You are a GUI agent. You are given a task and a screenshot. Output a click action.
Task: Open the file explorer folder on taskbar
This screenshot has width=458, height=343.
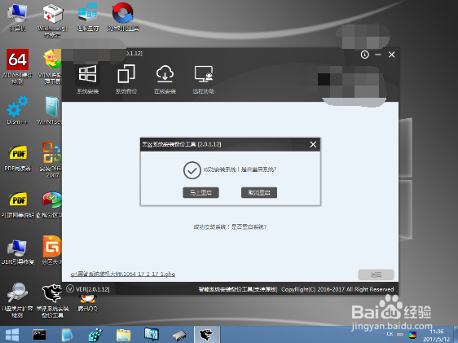pos(124,335)
